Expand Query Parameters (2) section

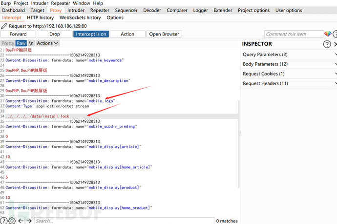click(x=289, y=55)
